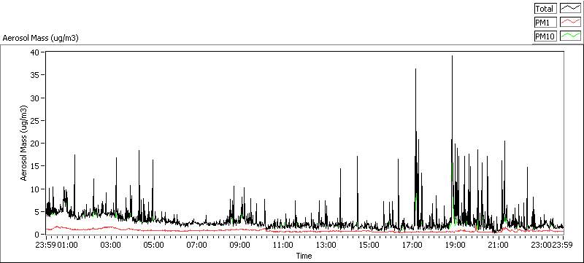Viewport: 584px width, 263px height.
Task: Open the Total plot line style swatch
Action: pos(570,9)
